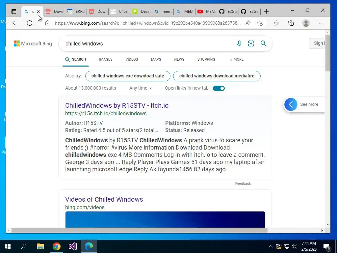Click the Read aloud icon in address bar
Viewport: 337px width, 253px height.
click(x=248, y=23)
